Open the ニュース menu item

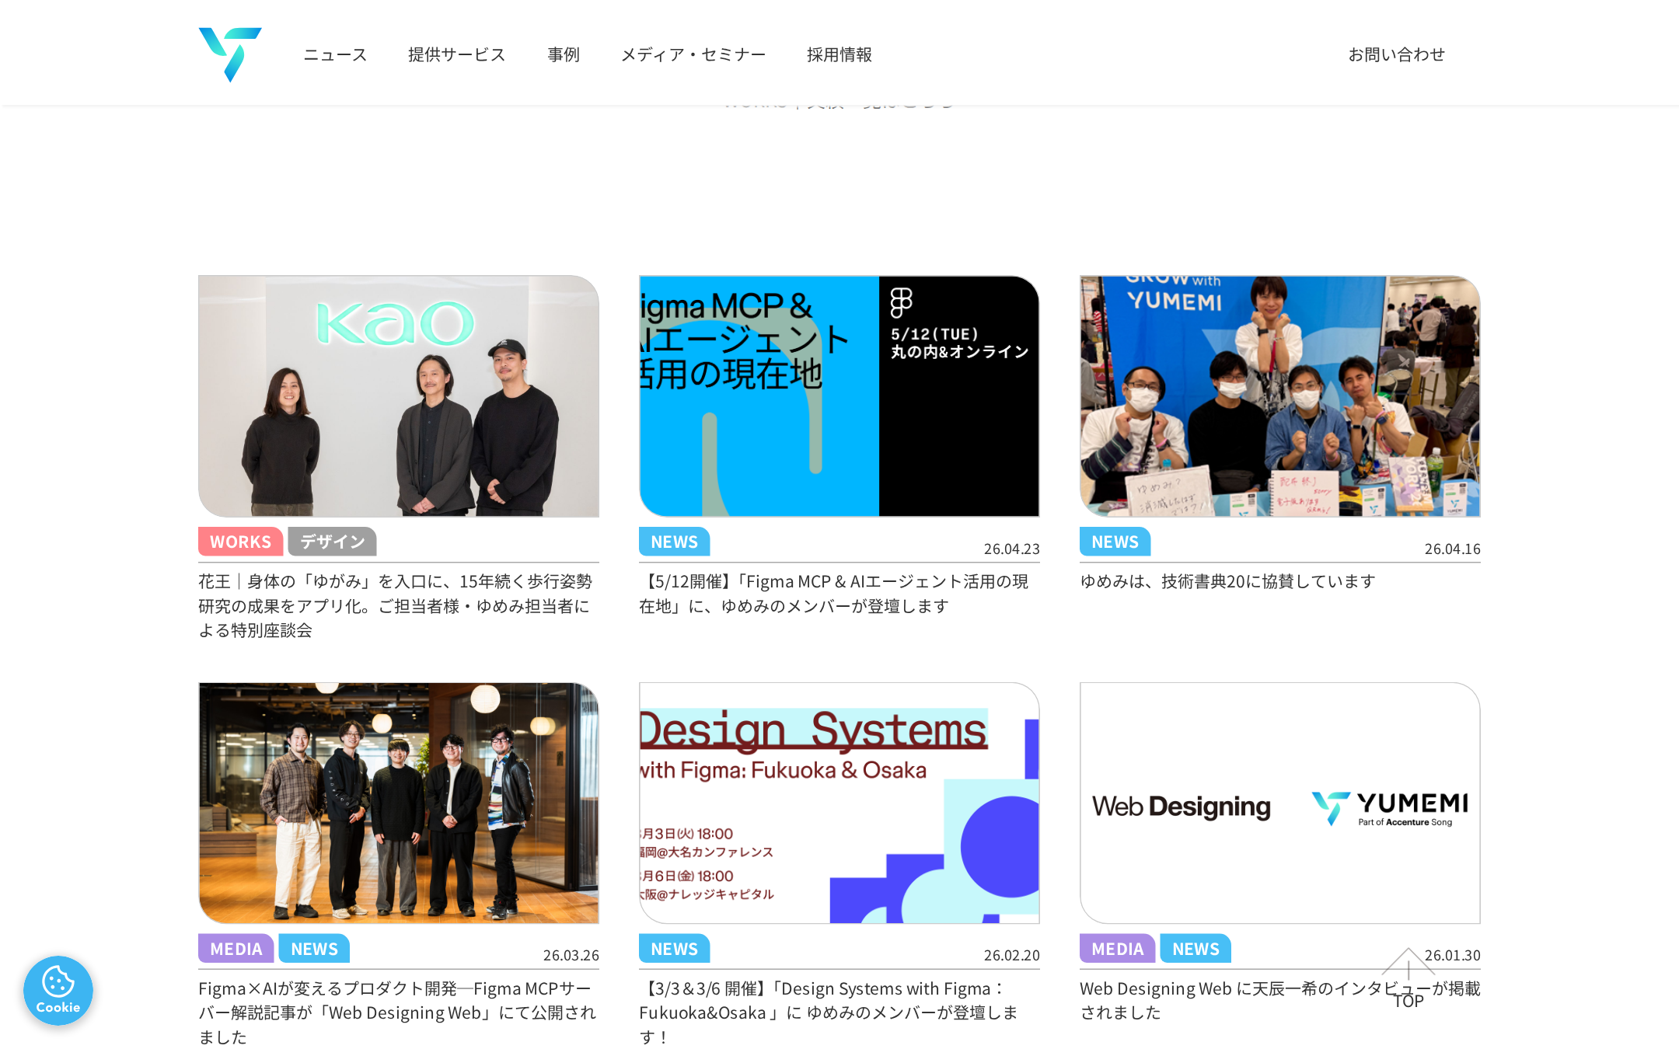335,54
